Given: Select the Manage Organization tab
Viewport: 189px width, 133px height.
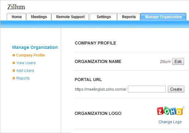Looking at the screenshot, I should point(163,17).
